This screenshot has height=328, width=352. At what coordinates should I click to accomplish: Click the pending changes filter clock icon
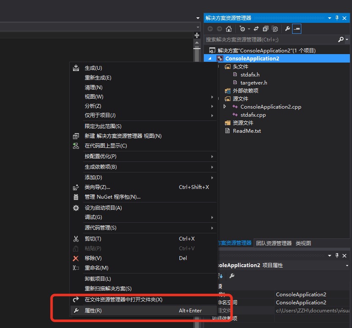pos(242,29)
